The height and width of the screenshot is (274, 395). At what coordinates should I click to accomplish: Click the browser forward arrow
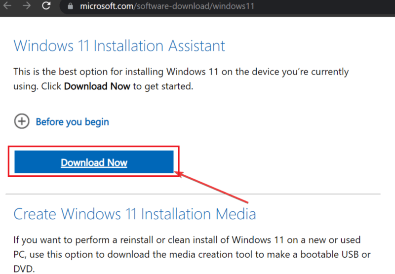tap(26, 6)
